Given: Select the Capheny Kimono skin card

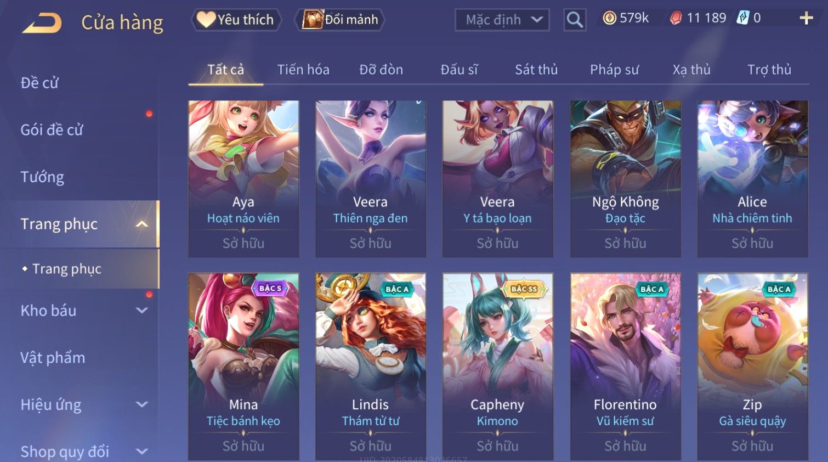Looking at the screenshot, I should coord(497,366).
